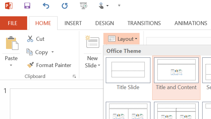Choose the Title Slide layout thumbnail
This screenshot has width=211, height=119.
click(128, 70)
